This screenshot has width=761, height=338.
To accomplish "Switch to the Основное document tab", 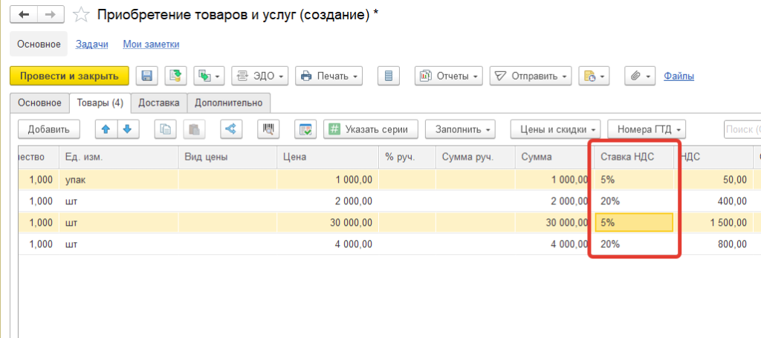I will (x=39, y=103).
